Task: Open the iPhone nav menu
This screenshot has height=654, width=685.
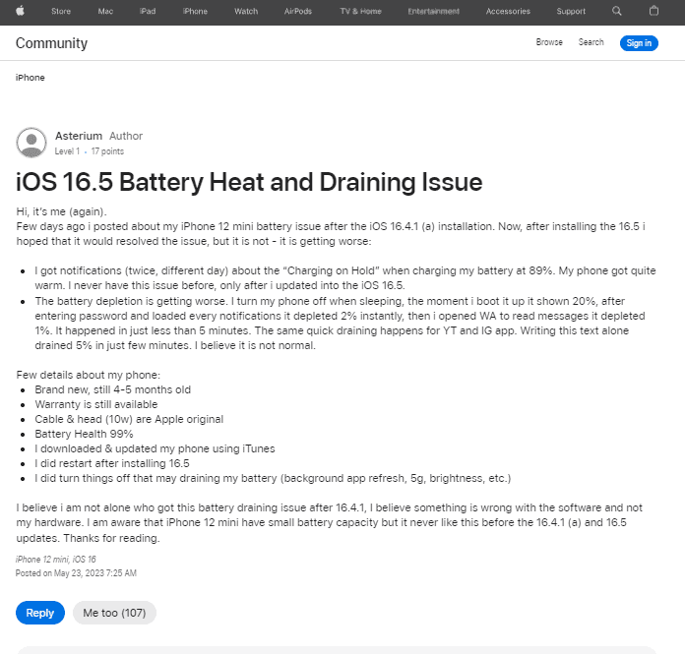Action: 195,12
